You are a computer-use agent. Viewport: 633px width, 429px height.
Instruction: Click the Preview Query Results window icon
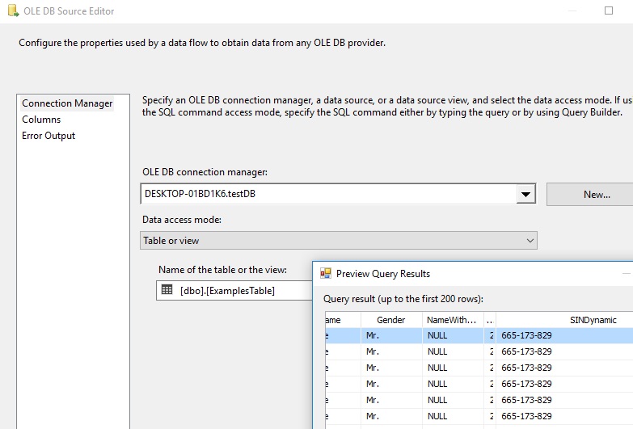pyautogui.click(x=325, y=274)
